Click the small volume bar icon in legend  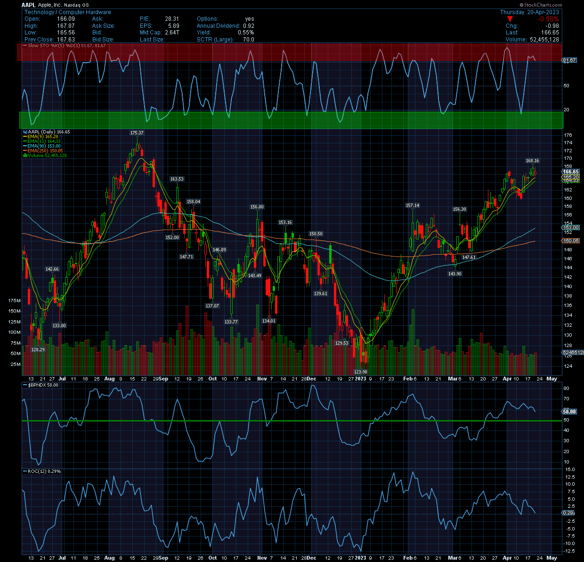[x=25, y=156]
